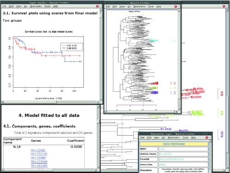Toggle the green legend box in dendrogram window
Image resolution: width=230 pixels, height=173 pixels.
pyautogui.click(x=171, y=88)
